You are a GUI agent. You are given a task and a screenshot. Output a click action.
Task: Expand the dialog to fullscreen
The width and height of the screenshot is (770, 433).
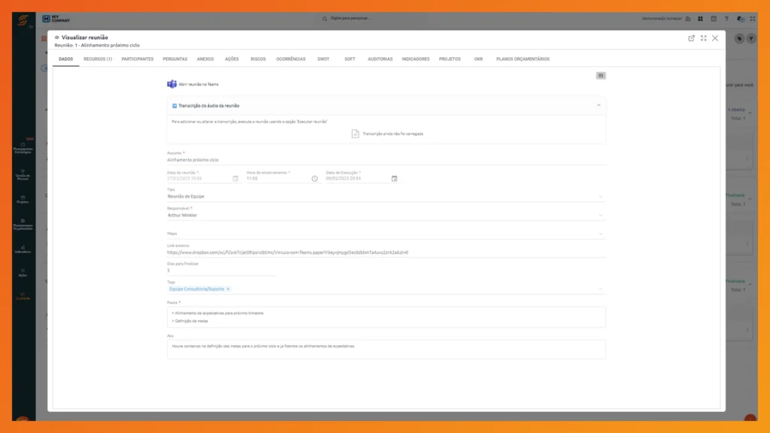[x=703, y=38]
